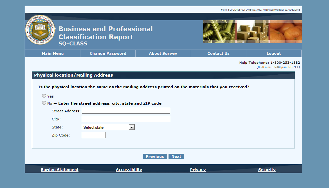The height and width of the screenshot is (188, 329).
Task: Open the Privacy footer link
Action: 198,170
